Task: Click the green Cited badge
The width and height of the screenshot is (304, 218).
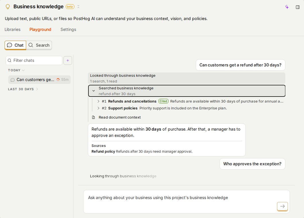Action: (163, 101)
